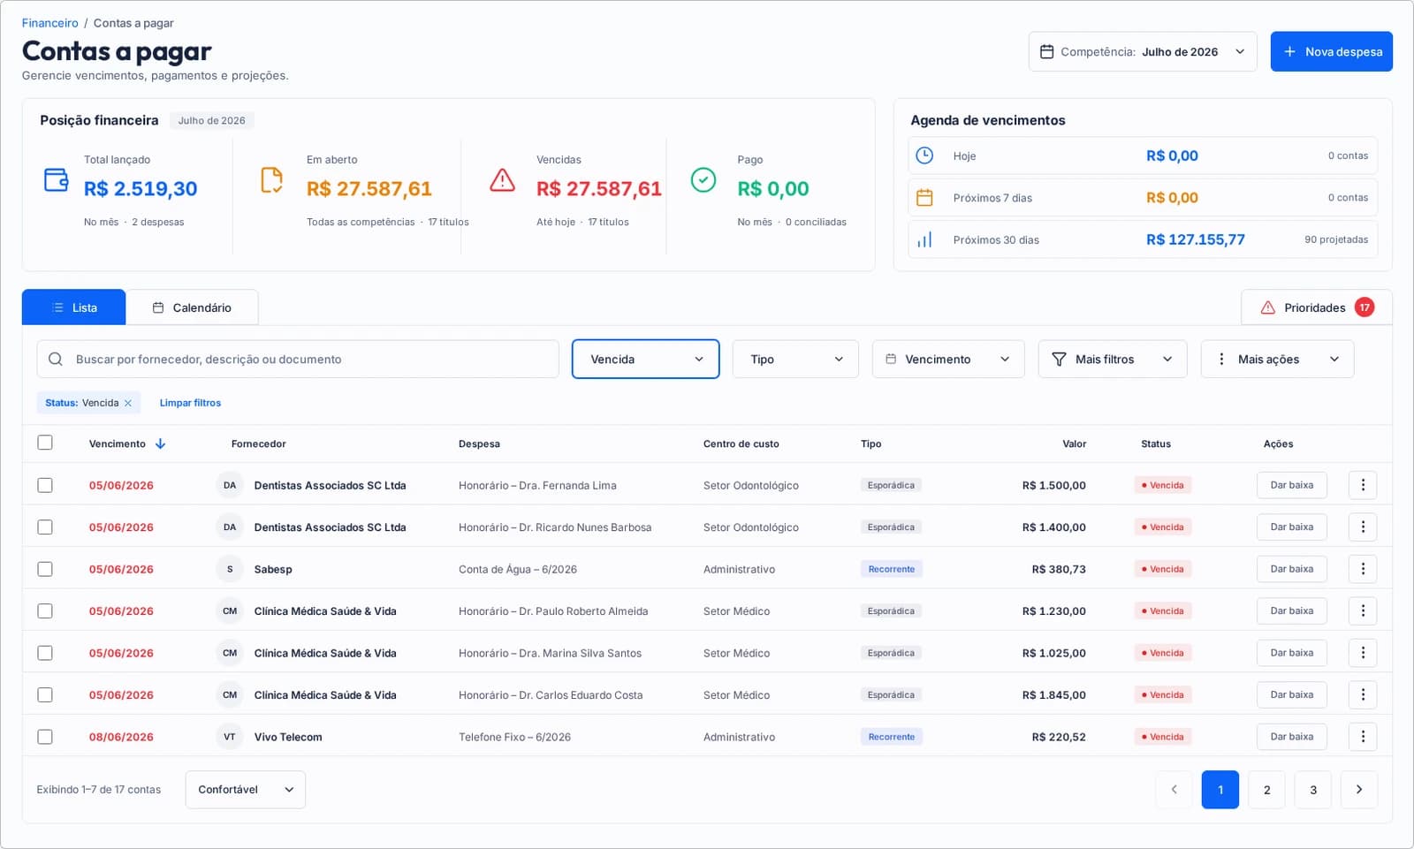
Task: Click the Vencida status badge on Vivo Telecom row
Action: coord(1163,737)
